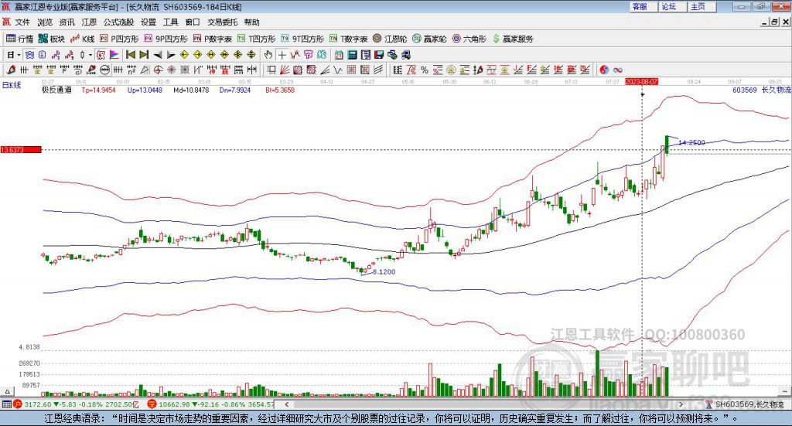This screenshot has width=792, height=426.
Task: Open the 公式选股 menu
Action: click(x=118, y=22)
